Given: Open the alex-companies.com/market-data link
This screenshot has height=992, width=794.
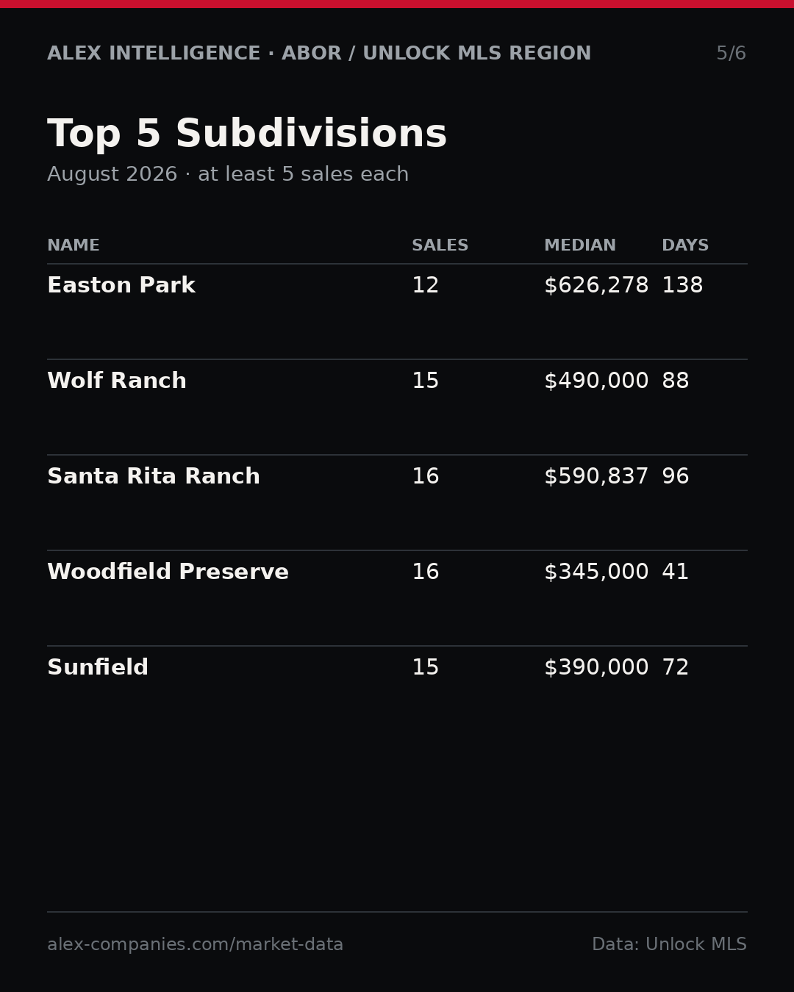Looking at the screenshot, I should click(x=195, y=945).
